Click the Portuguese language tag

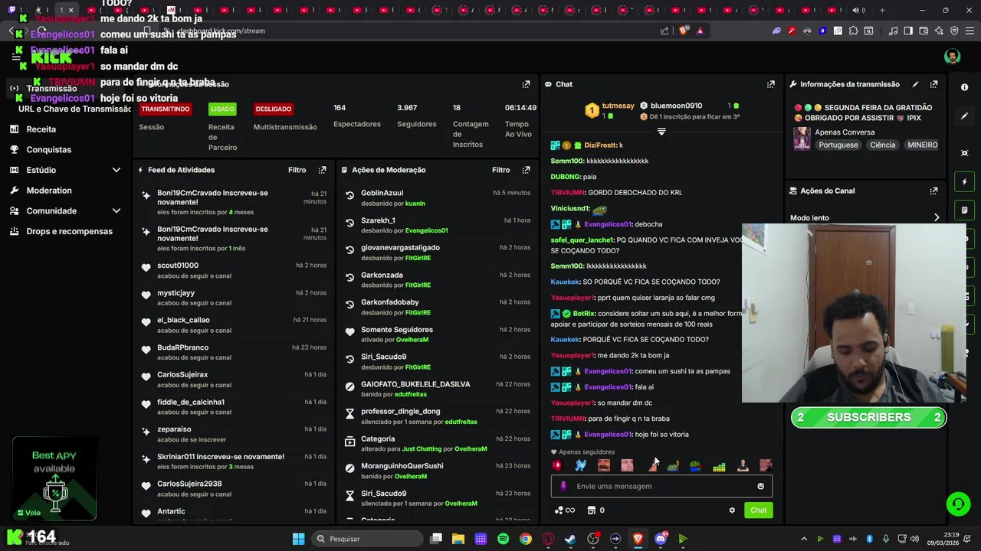838,145
